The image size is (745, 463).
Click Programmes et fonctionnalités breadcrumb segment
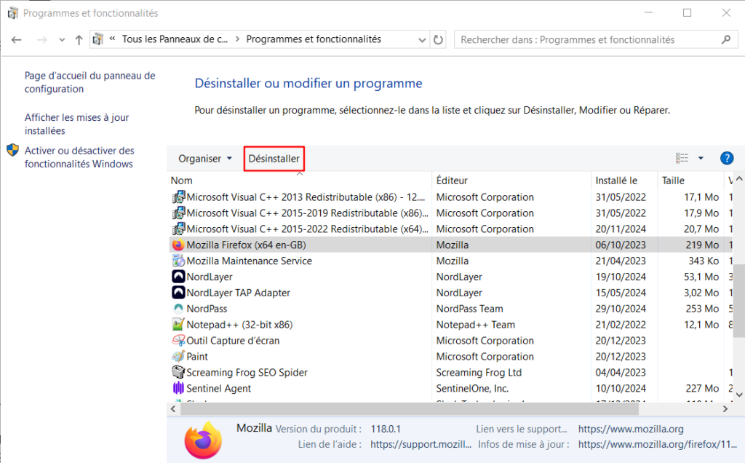[x=314, y=39]
